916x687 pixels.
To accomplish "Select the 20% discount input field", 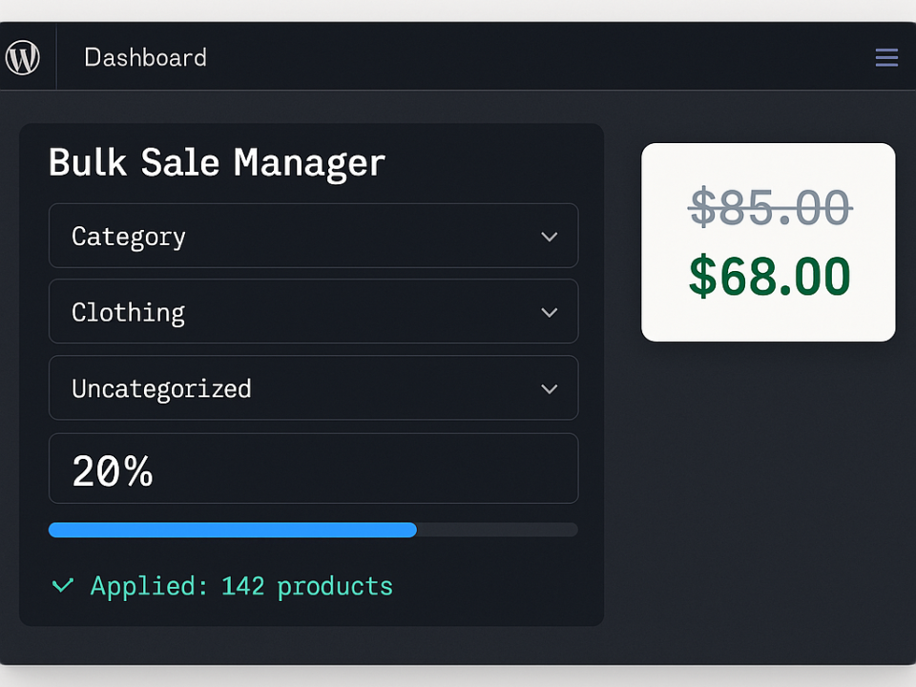I will [x=313, y=468].
